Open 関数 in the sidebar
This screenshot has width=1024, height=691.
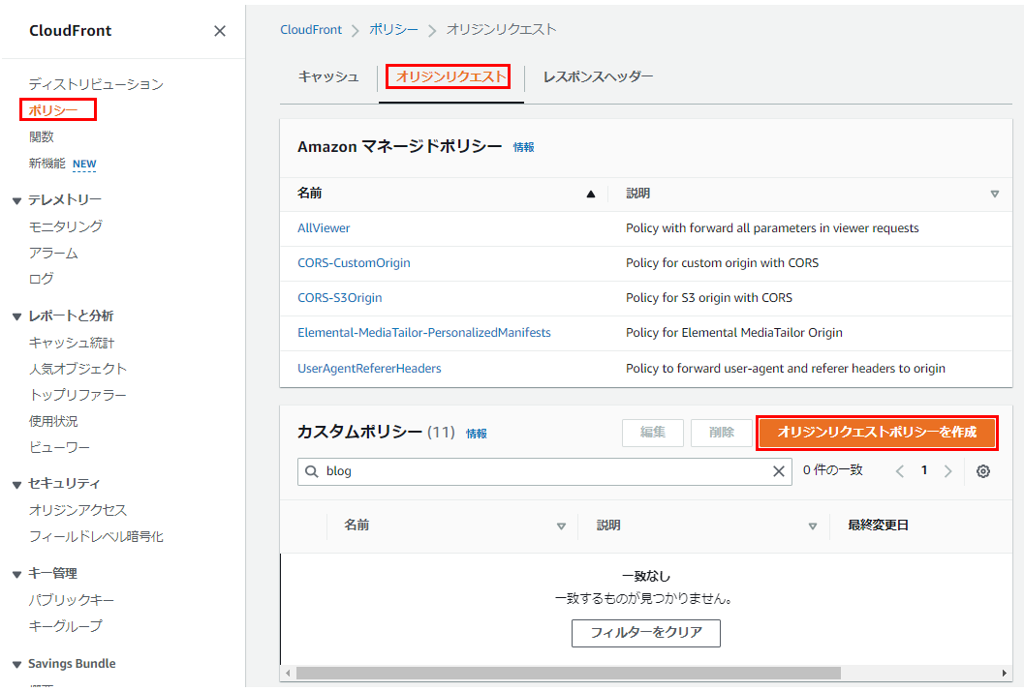coord(41,137)
